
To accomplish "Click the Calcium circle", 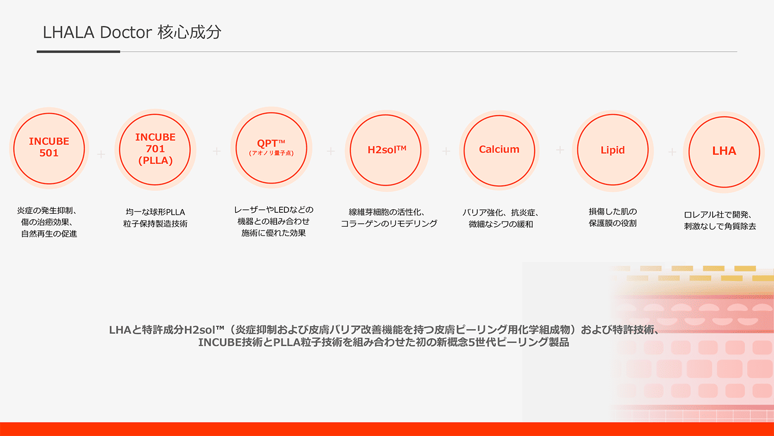I will tap(499, 150).
